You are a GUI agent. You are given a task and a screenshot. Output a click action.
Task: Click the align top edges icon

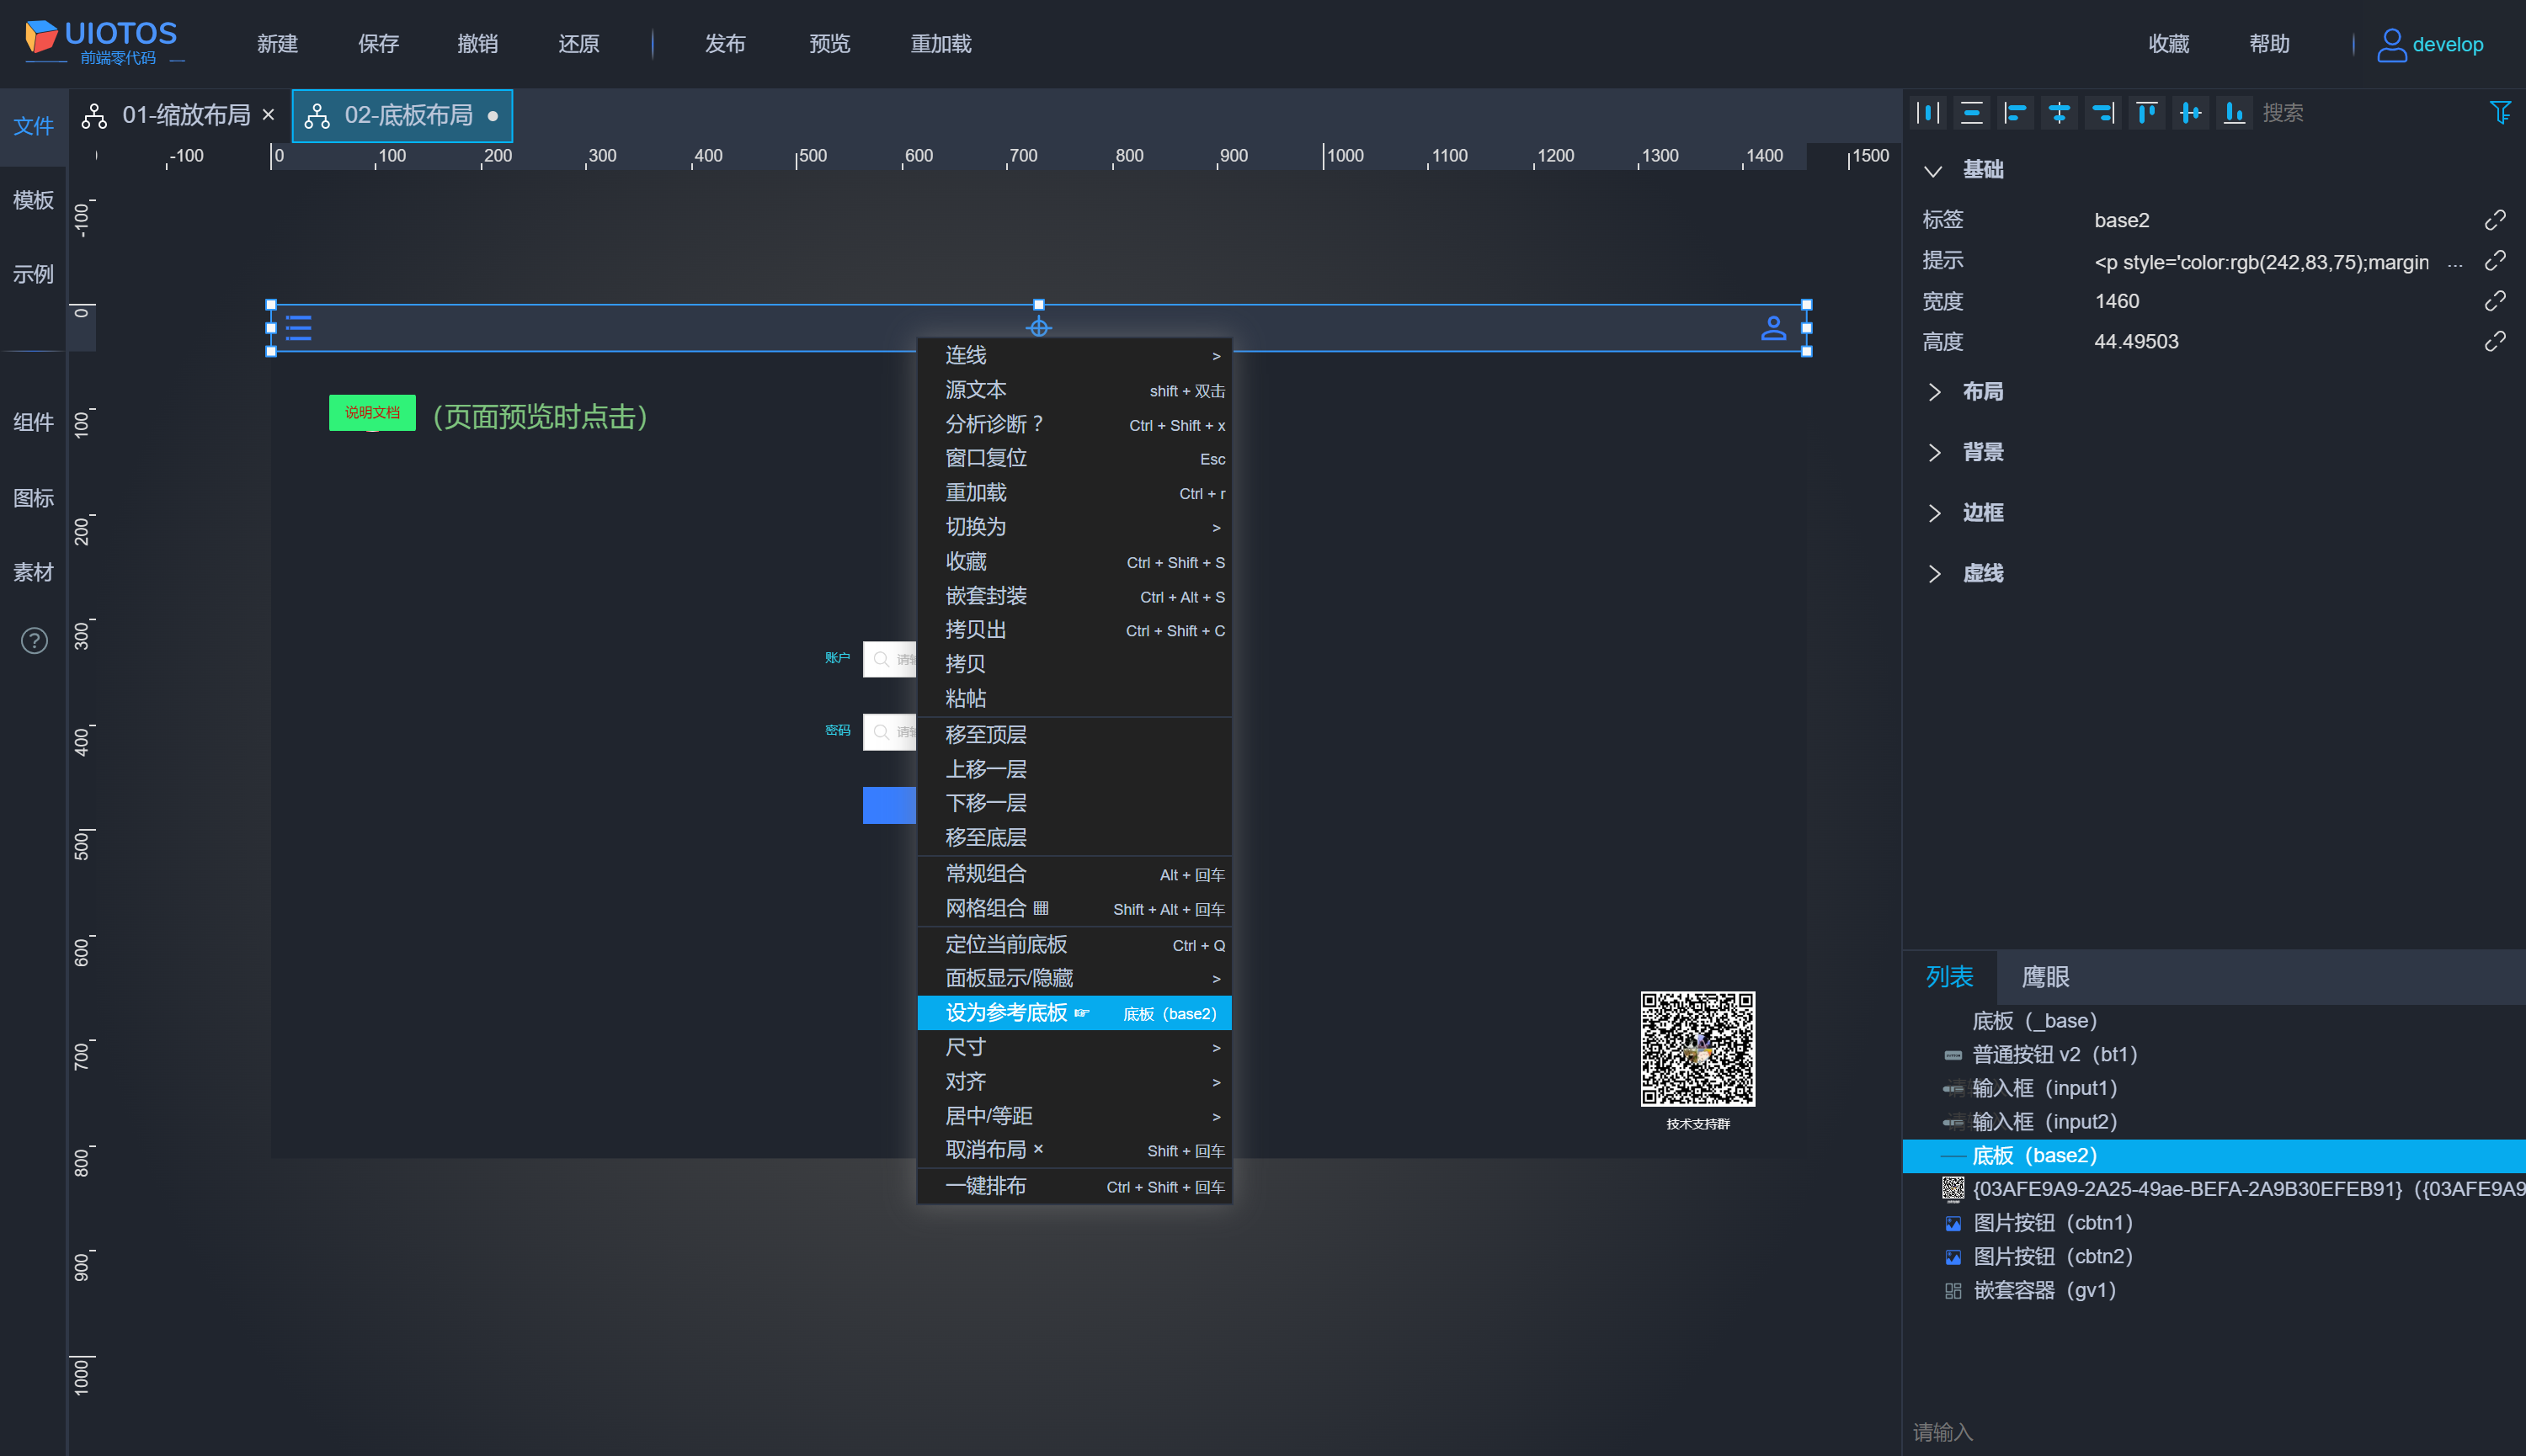(x=2146, y=113)
